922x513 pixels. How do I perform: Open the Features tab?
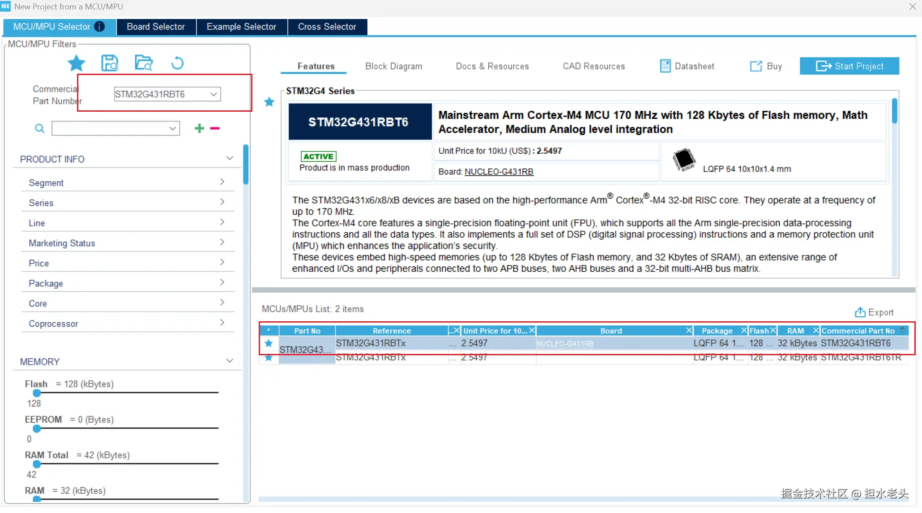(x=316, y=66)
